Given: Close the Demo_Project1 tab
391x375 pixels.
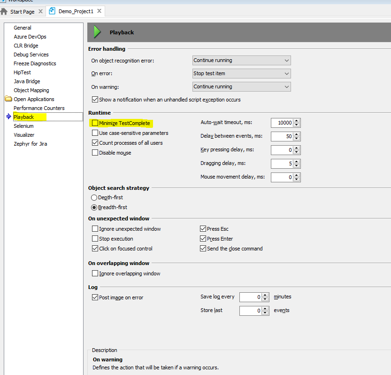Looking at the screenshot, I should pyautogui.click(x=99, y=11).
